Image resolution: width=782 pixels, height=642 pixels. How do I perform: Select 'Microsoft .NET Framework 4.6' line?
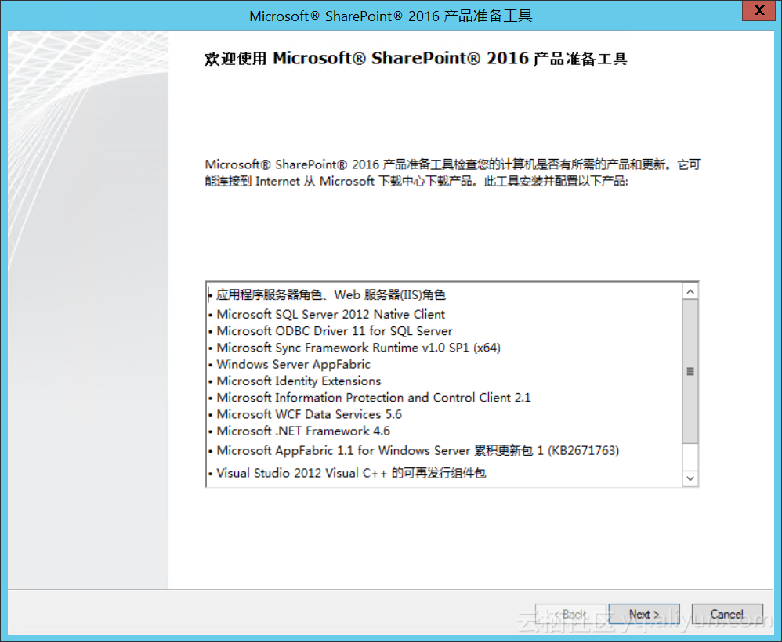[299, 431]
